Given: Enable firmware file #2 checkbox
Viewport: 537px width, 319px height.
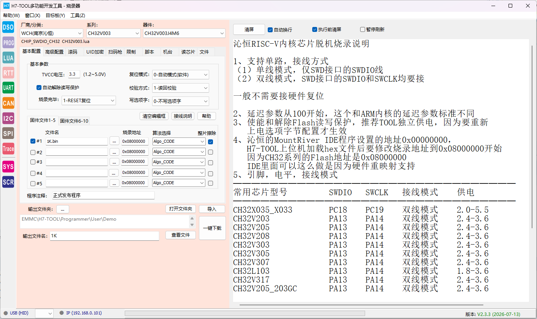Looking at the screenshot, I should 33,152.
